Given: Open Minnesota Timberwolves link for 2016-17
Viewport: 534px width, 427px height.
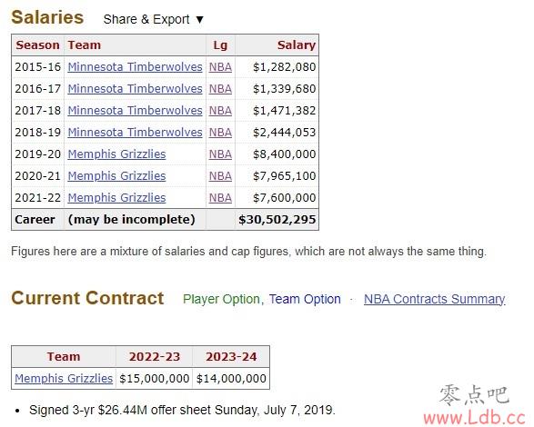Looking at the screenshot, I should pyautogui.click(x=135, y=89).
